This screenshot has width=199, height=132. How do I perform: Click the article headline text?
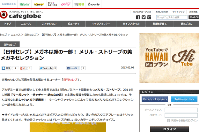[66, 55]
